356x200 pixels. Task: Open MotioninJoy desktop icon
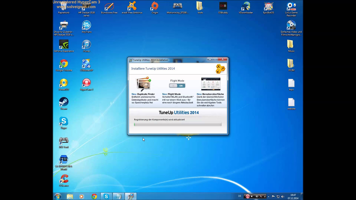[x=177, y=8]
